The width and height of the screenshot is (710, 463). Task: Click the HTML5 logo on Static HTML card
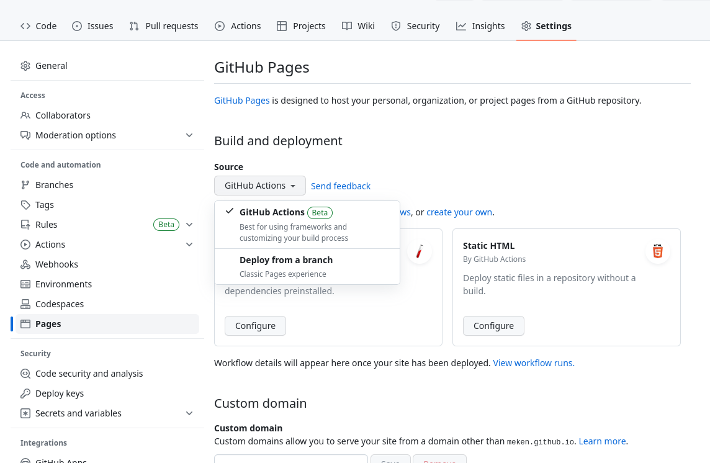[x=657, y=251]
